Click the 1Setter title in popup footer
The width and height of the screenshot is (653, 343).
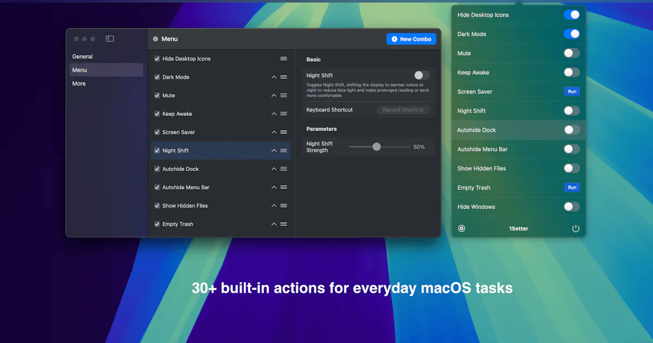click(x=519, y=229)
